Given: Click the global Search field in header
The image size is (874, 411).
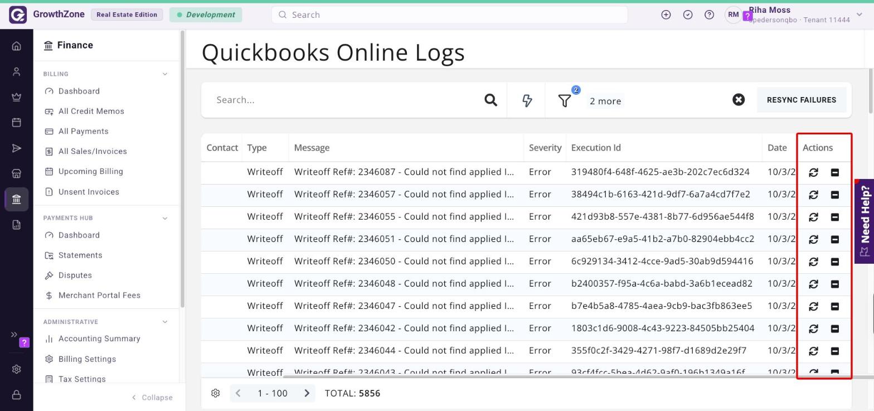Looking at the screenshot, I should 449,15.
